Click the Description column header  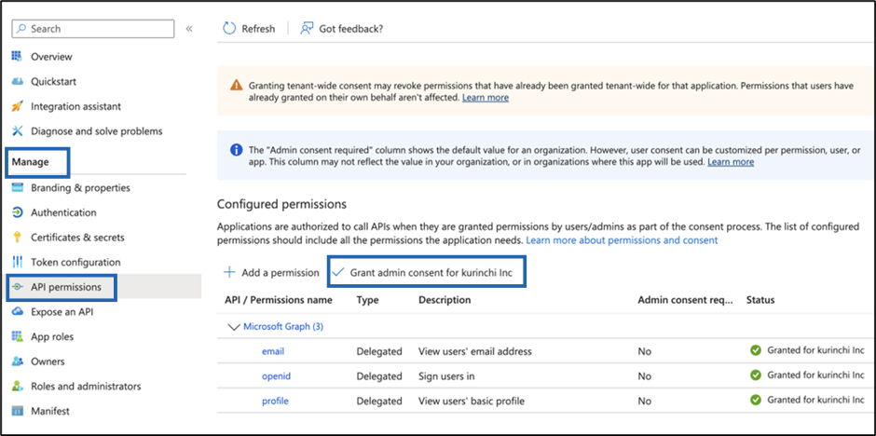coord(445,300)
